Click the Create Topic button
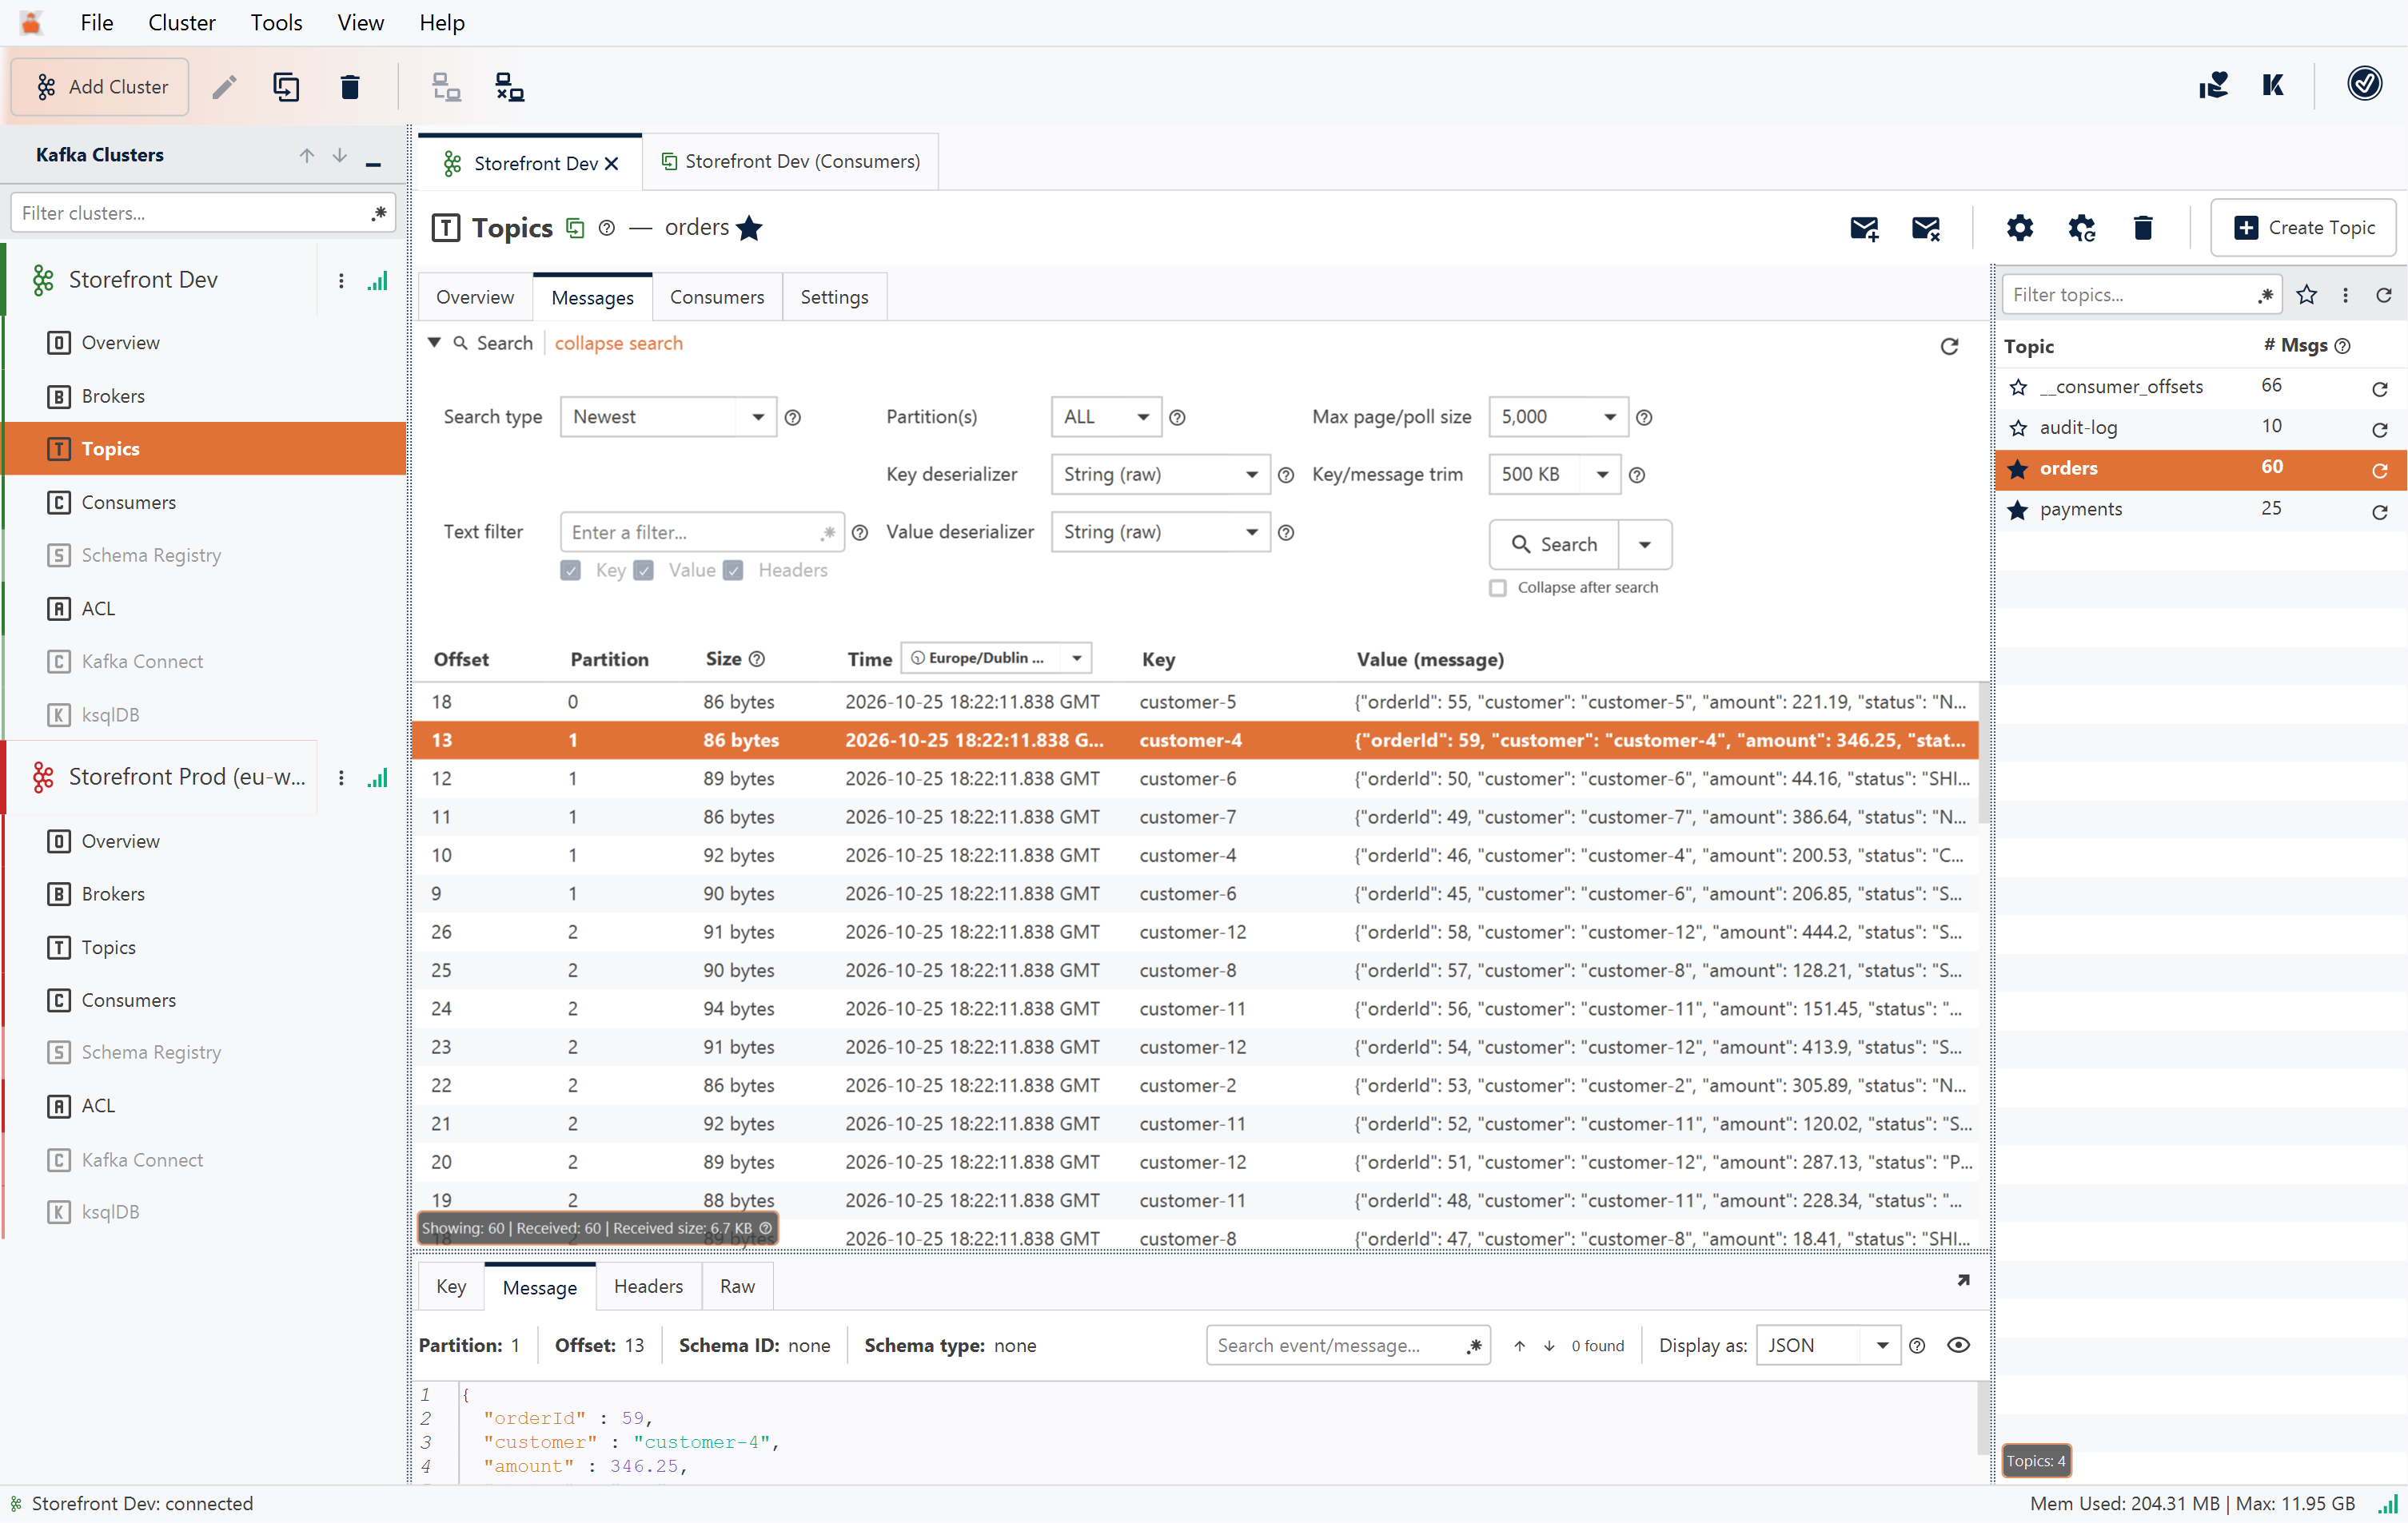The width and height of the screenshot is (2408, 1523). (2302, 228)
